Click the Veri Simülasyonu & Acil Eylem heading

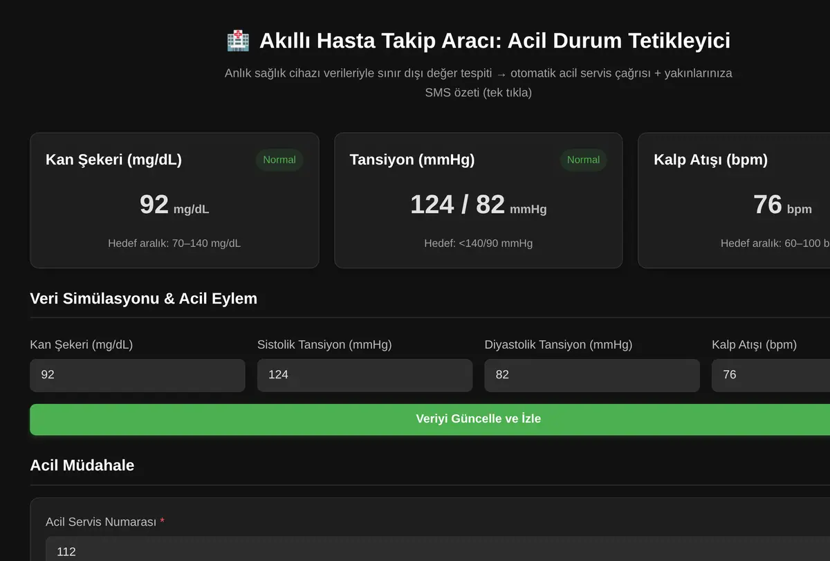pos(144,298)
